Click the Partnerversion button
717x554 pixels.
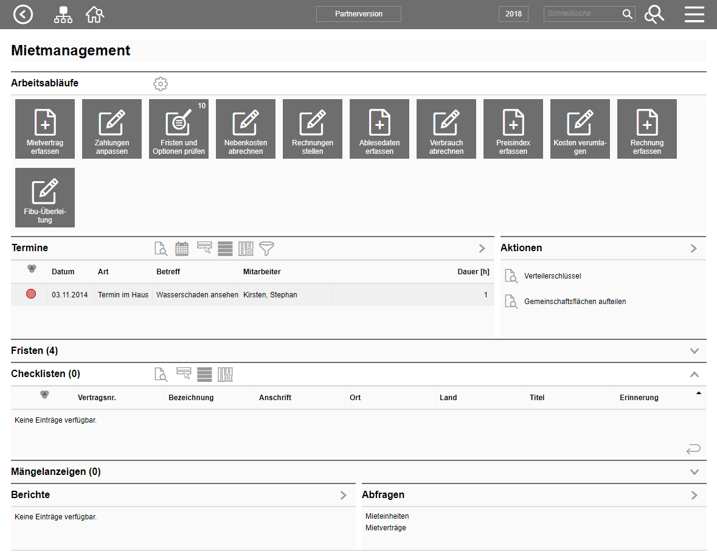358,14
